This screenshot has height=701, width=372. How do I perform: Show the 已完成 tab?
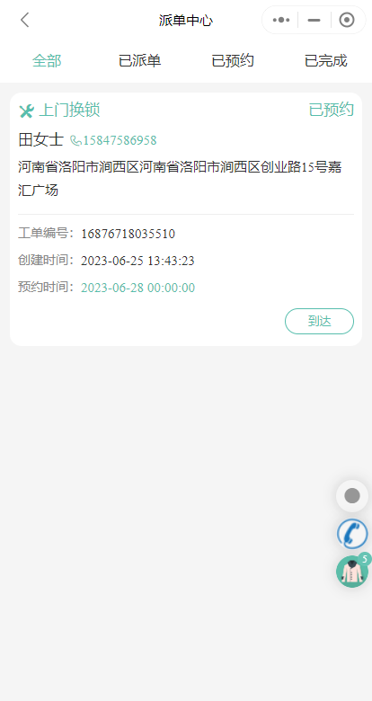[x=325, y=61]
